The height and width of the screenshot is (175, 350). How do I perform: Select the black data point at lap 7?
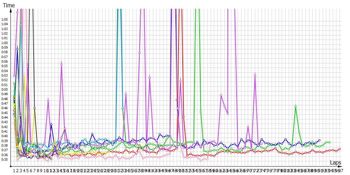coord(34,108)
